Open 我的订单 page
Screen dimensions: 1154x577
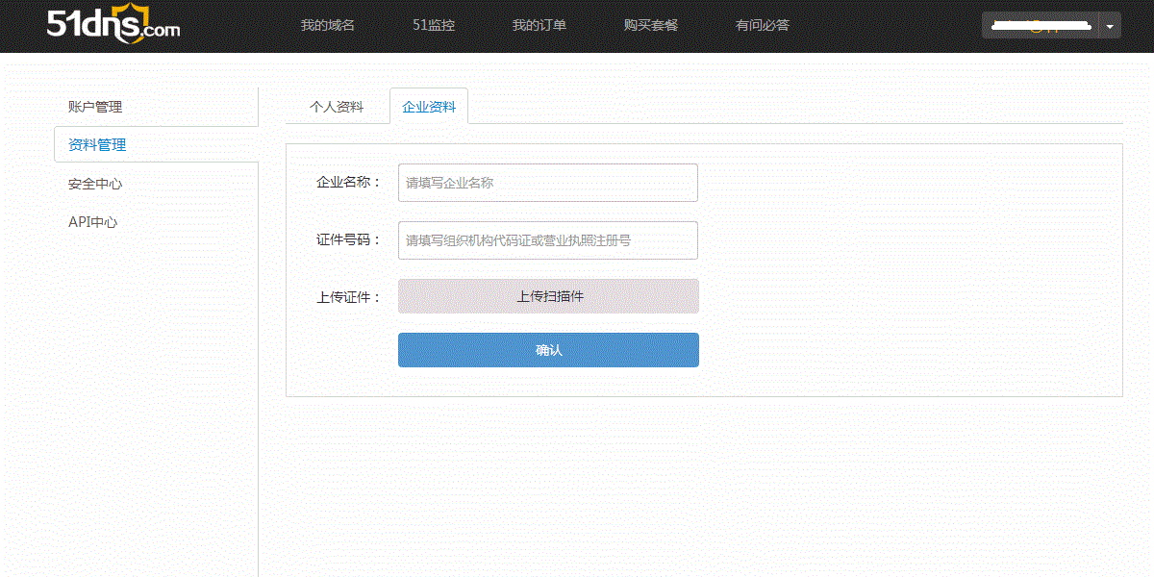[x=539, y=25]
